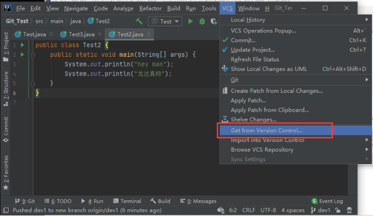Choose Shelve Changes... menu item
Screen dimensions: 373x216
coord(295,120)
